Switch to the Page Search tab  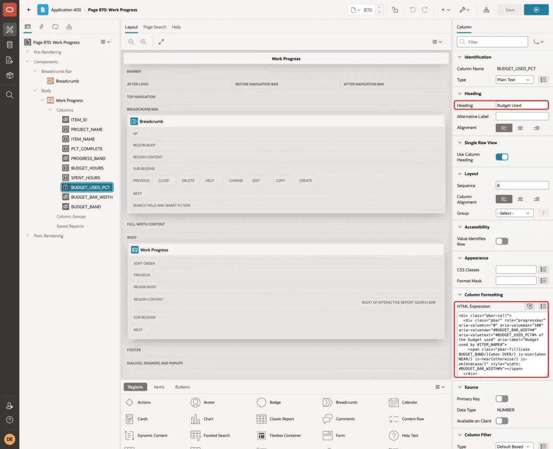tap(154, 27)
